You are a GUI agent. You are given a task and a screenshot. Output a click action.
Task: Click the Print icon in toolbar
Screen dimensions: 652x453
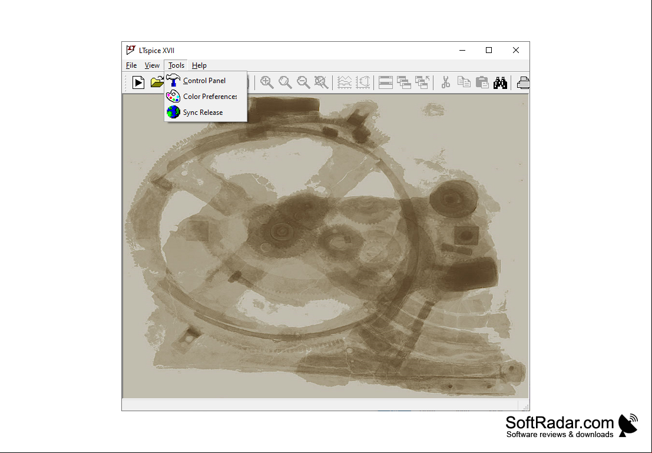click(x=523, y=82)
